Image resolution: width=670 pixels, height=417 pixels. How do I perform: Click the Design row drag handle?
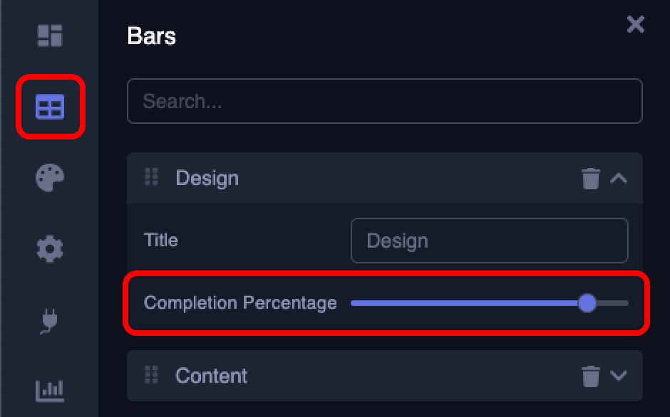pyautogui.click(x=151, y=177)
